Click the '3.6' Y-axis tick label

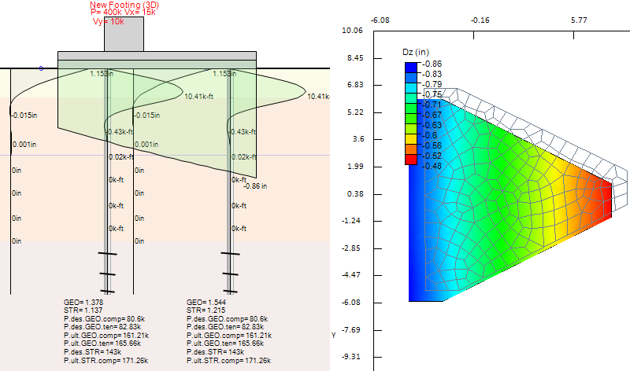[358, 139]
